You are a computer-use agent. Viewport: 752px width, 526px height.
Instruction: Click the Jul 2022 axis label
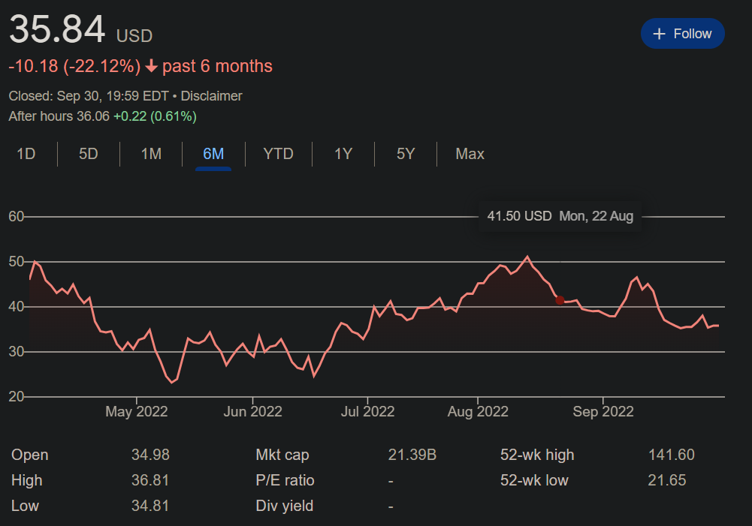(x=367, y=411)
